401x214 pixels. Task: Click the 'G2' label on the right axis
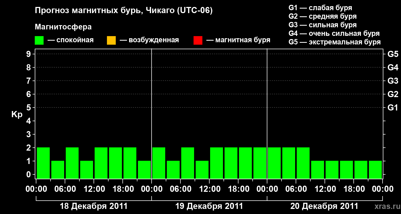pyautogui.click(x=393, y=94)
